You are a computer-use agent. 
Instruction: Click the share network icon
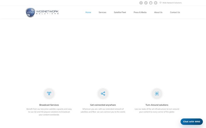pos(103,94)
